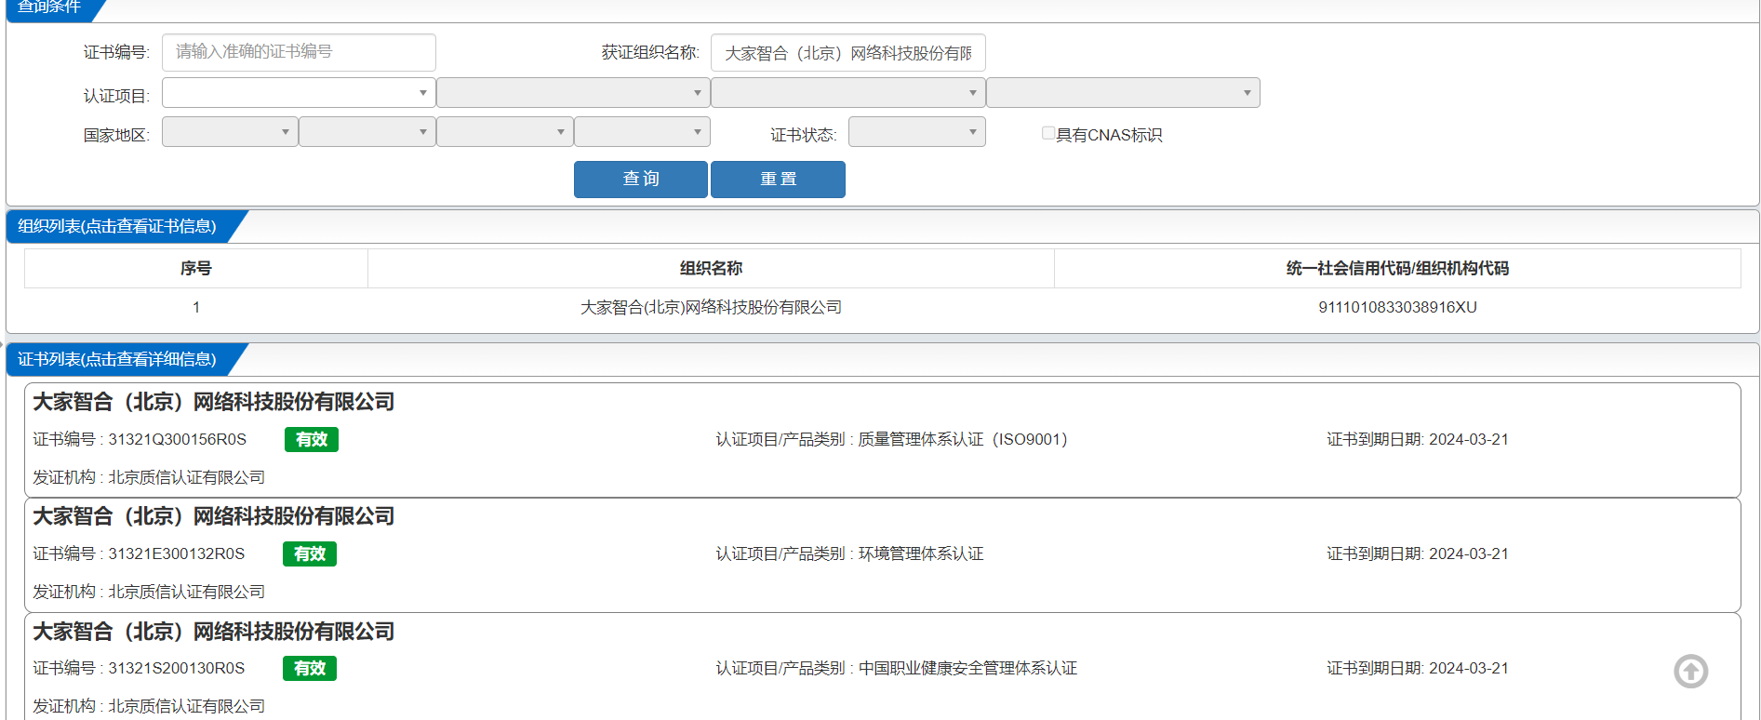The height and width of the screenshot is (720, 1761).
Task: Open company title of certificate 31321E300132R0S
Action: [214, 516]
